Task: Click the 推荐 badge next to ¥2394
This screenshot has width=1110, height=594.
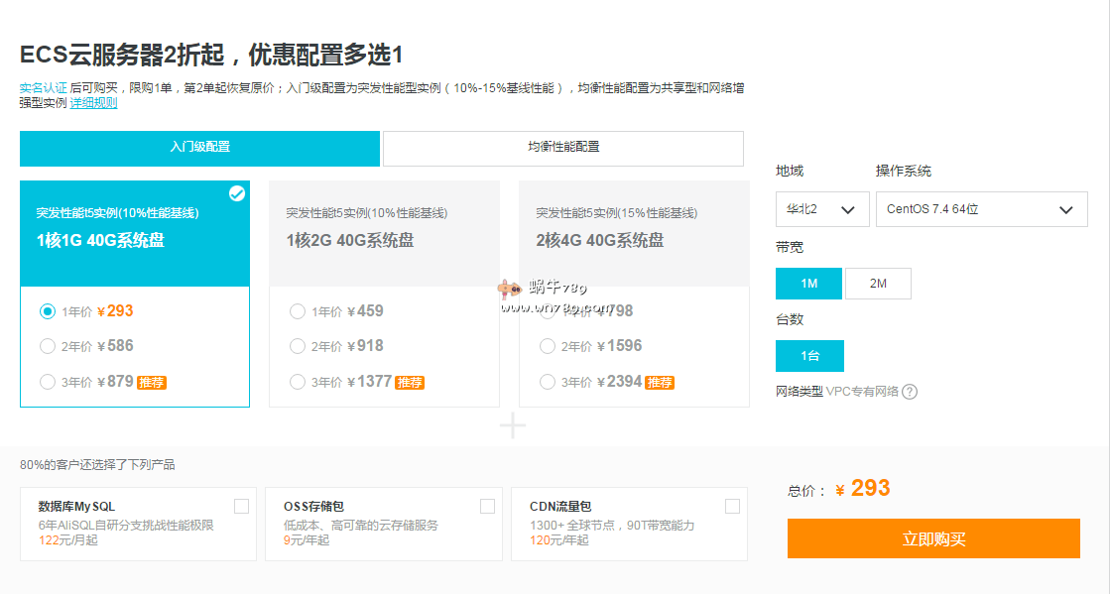Action: tap(660, 383)
